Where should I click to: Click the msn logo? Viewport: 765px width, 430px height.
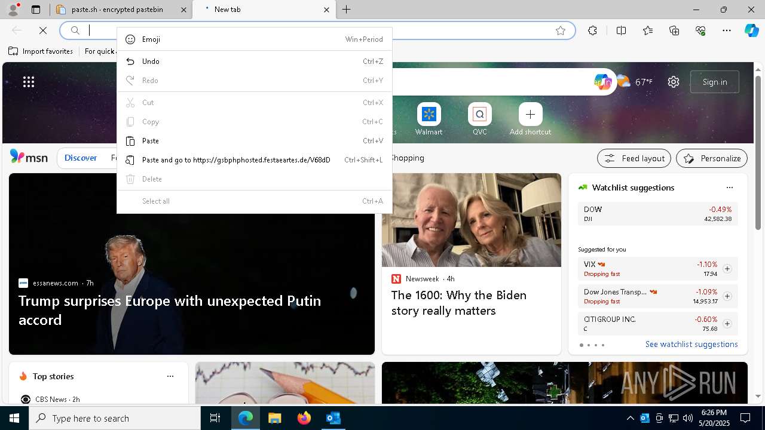(29, 158)
